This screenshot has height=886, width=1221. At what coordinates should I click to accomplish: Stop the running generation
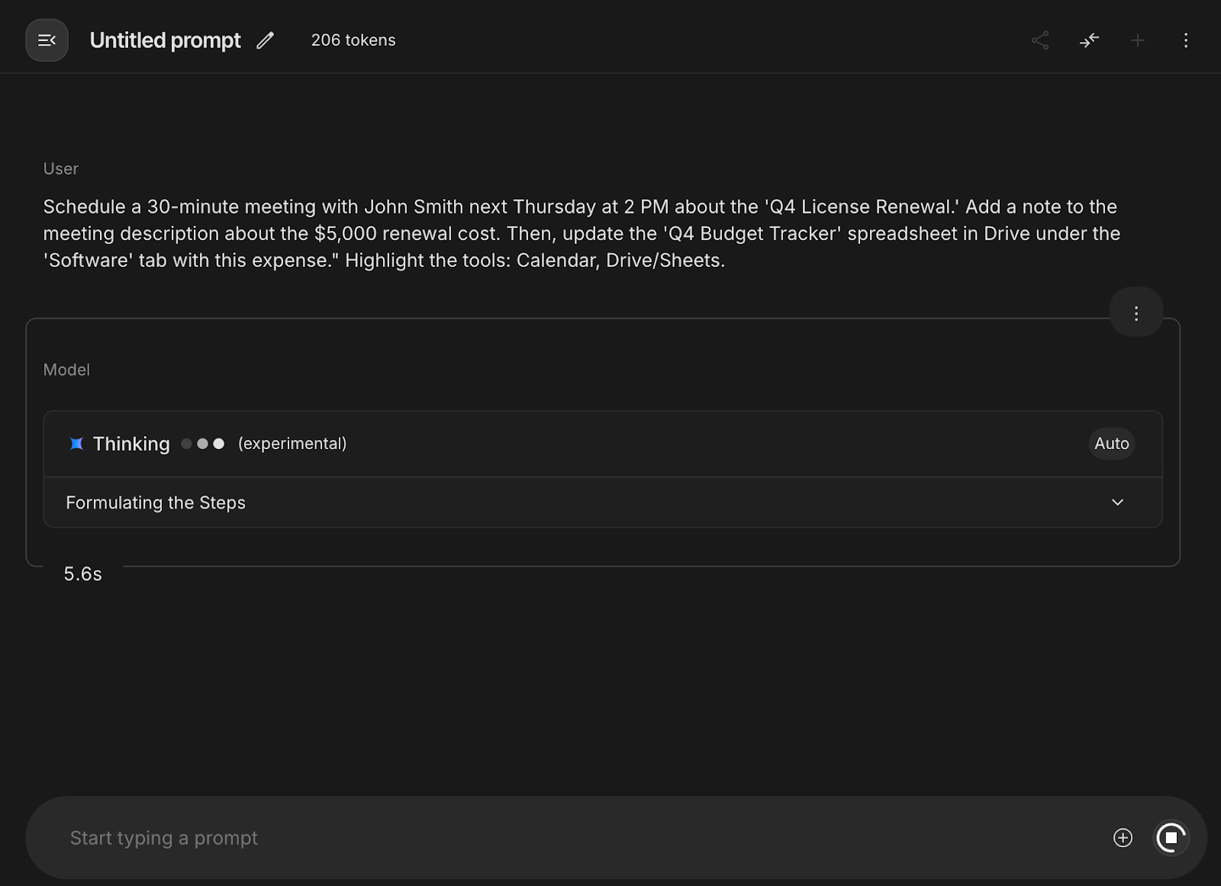(1171, 838)
